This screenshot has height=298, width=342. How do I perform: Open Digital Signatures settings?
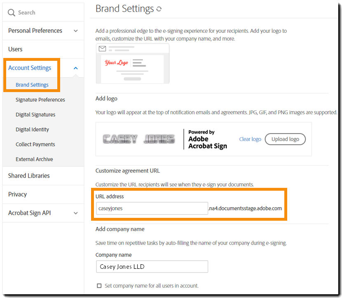pyautogui.click(x=35, y=114)
